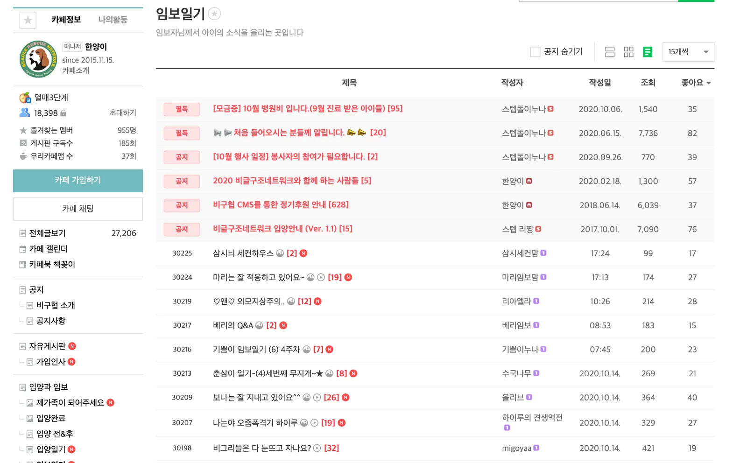Click the 카페 캘린더 calendar icon
The width and height of the screenshot is (747, 463).
(x=23, y=249)
